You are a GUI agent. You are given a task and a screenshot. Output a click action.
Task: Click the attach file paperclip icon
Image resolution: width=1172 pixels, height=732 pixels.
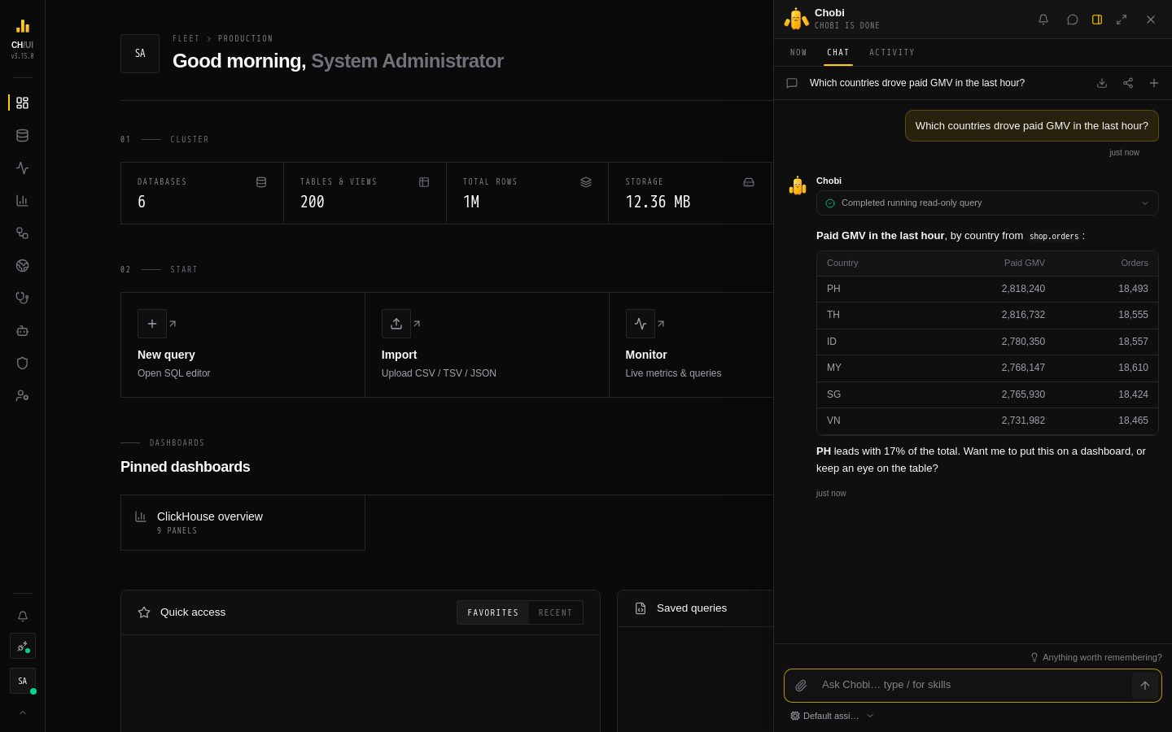point(801,686)
